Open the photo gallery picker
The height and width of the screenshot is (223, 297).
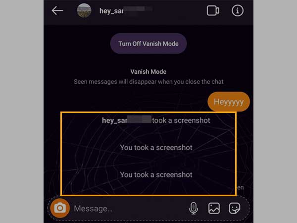[x=214, y=208]
